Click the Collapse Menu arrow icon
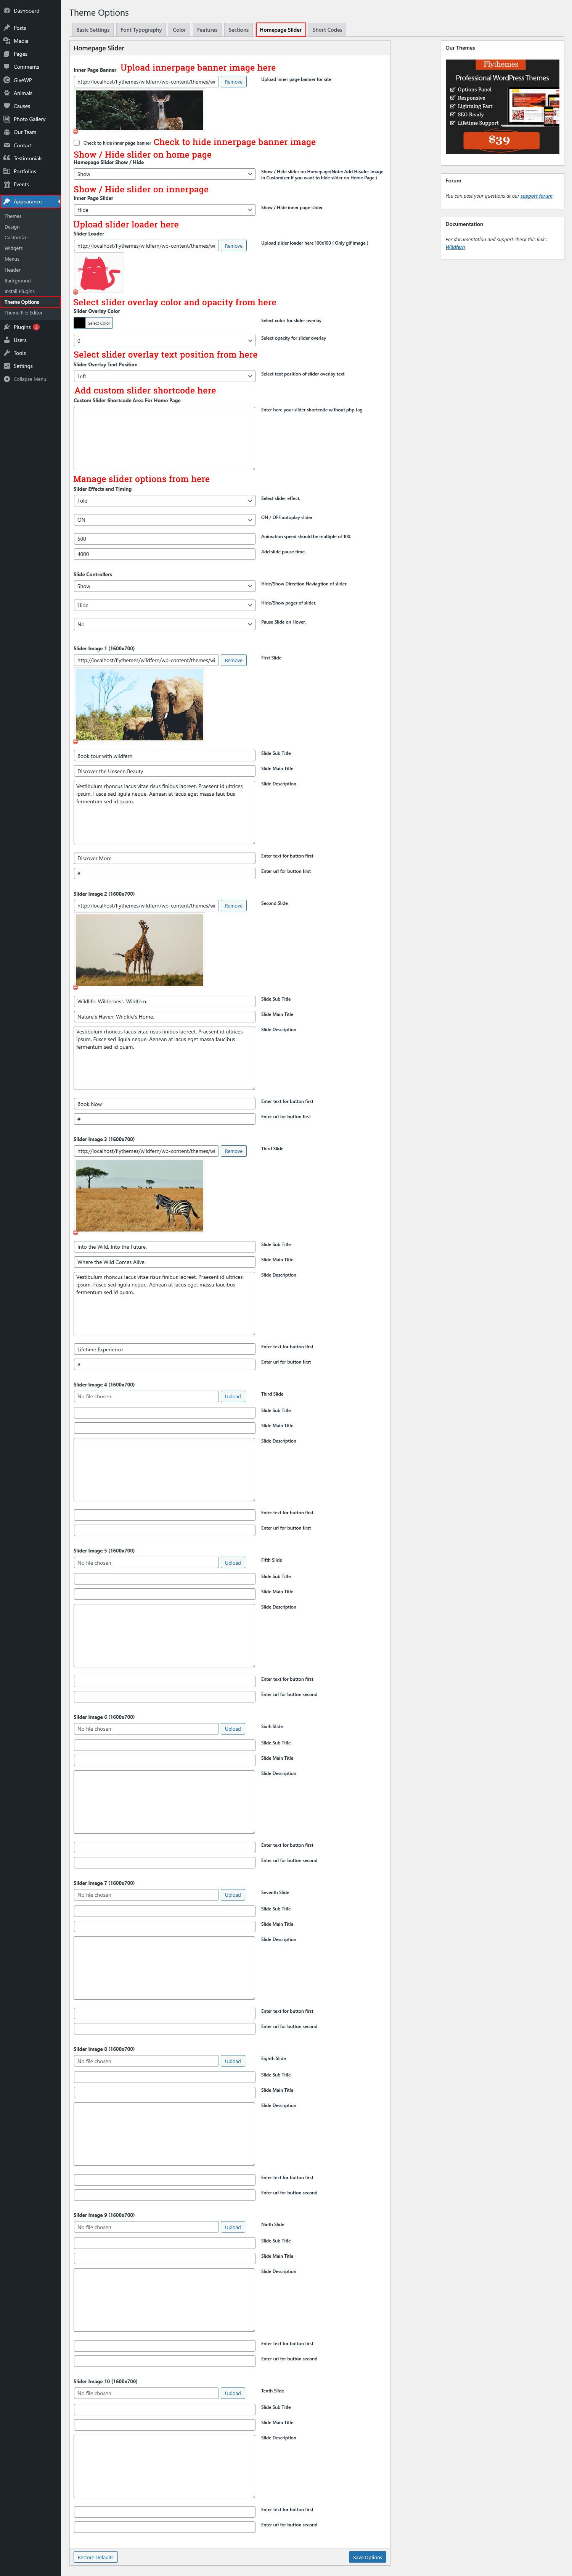572x2576 pixels. pyautogui.click(x=7, y=379)
